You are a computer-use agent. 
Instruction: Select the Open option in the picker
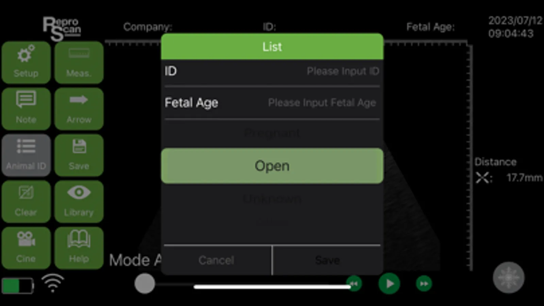(x=272, y=166)
